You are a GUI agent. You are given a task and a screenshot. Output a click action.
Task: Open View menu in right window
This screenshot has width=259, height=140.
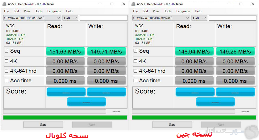point(156,11)
